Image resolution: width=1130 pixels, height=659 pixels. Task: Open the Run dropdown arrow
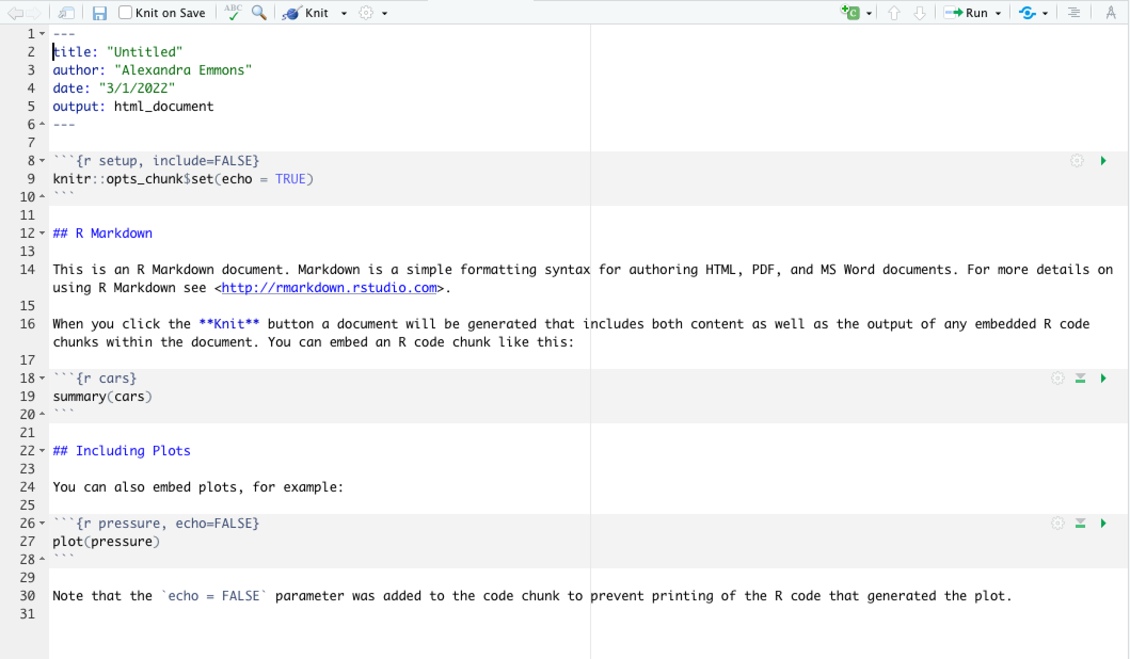tap(998, 13)
